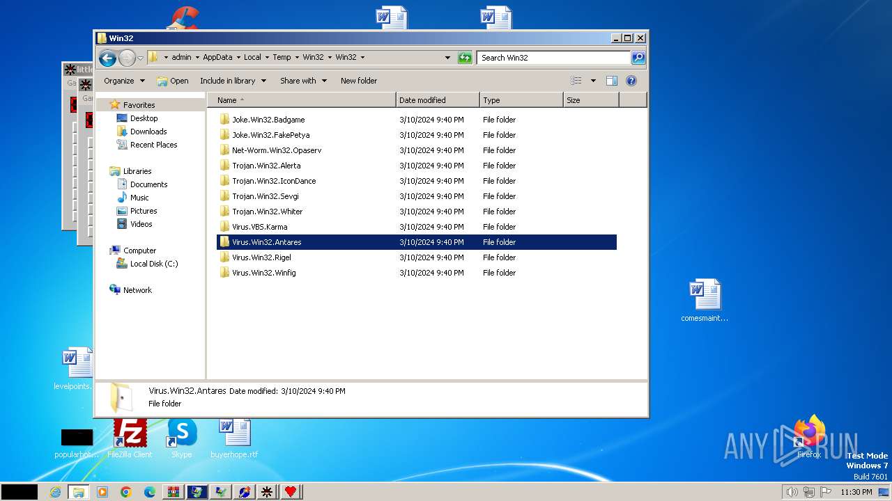
Task: Click the Search Win32 input box
Action: click(554, 58)
